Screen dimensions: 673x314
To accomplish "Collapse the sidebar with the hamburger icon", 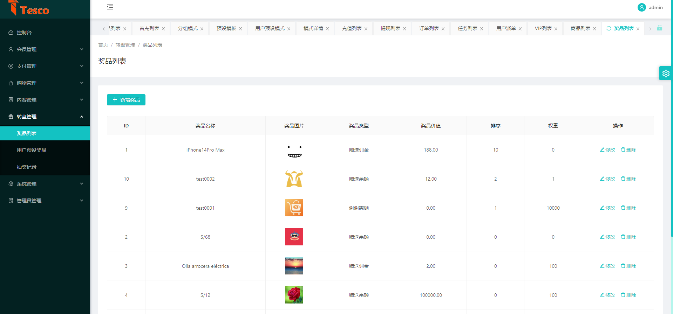I will point(110,7).
